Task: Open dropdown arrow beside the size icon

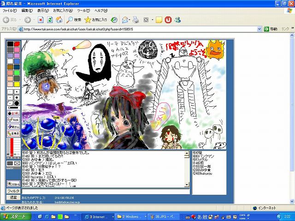Action: click(x=153, y=20)
